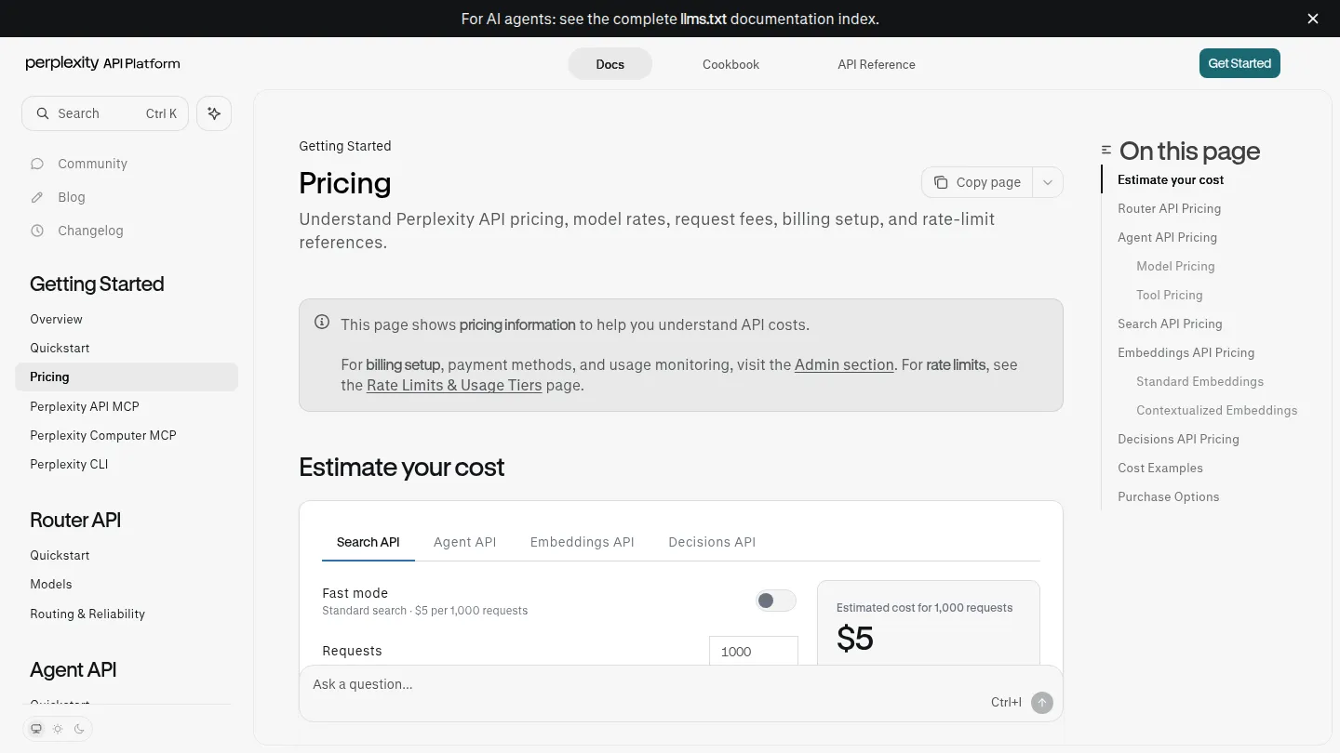Dismiss the AI agents banner
The height and width of the screenshot is (753, 1340).
1313,19
